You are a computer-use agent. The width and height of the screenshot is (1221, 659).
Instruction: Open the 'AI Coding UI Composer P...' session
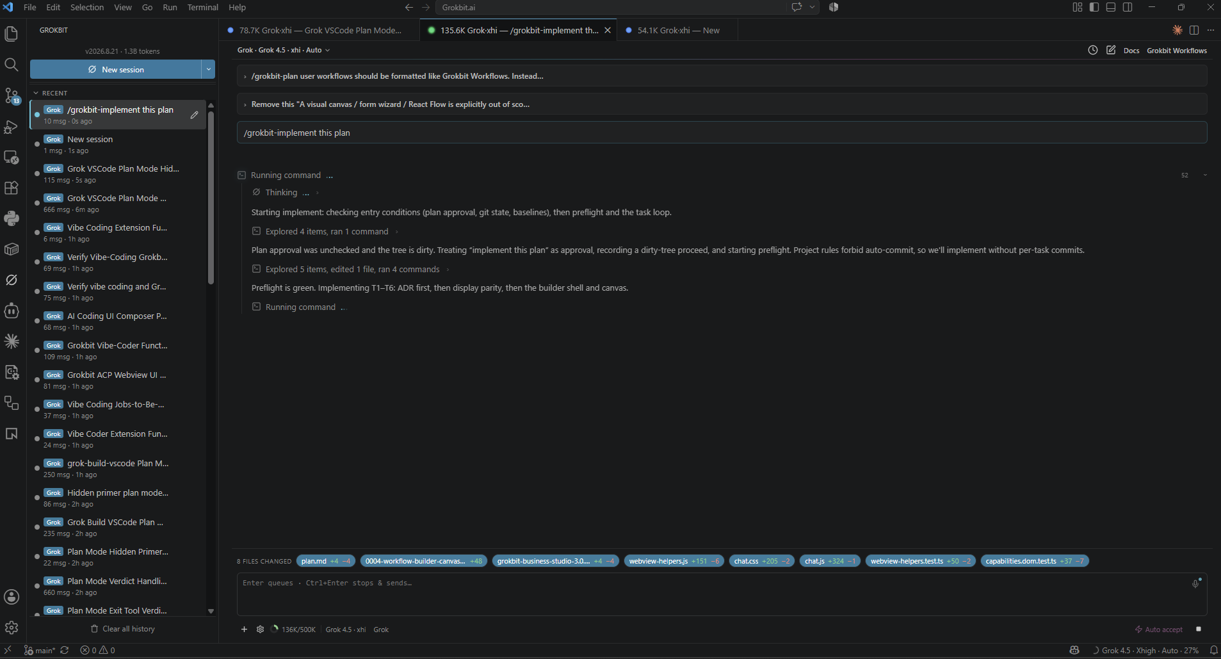pyautogui.click(x=118, y=321)
